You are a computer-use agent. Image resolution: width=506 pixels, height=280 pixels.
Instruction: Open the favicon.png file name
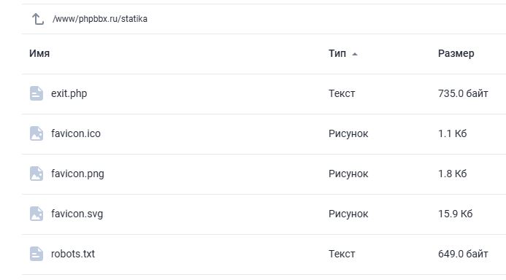tap(77, 174)
